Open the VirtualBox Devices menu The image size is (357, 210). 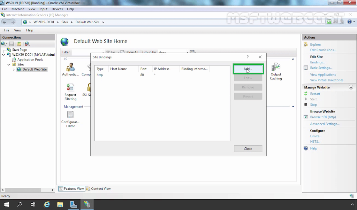[x=57, y=9]
